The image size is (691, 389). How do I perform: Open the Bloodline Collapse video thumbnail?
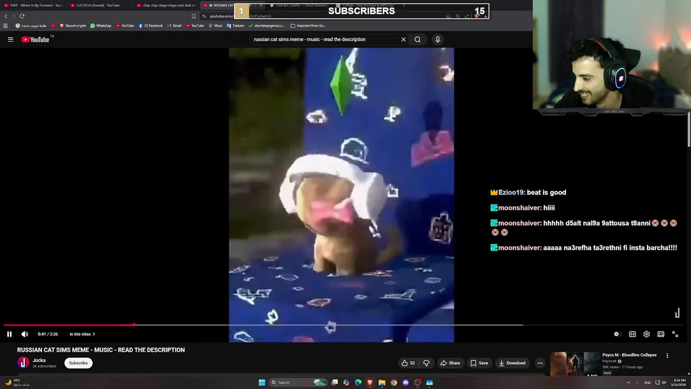coord(574,364)
